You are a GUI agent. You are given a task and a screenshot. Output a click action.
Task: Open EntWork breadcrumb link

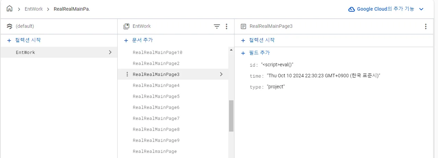coord(34,9)
